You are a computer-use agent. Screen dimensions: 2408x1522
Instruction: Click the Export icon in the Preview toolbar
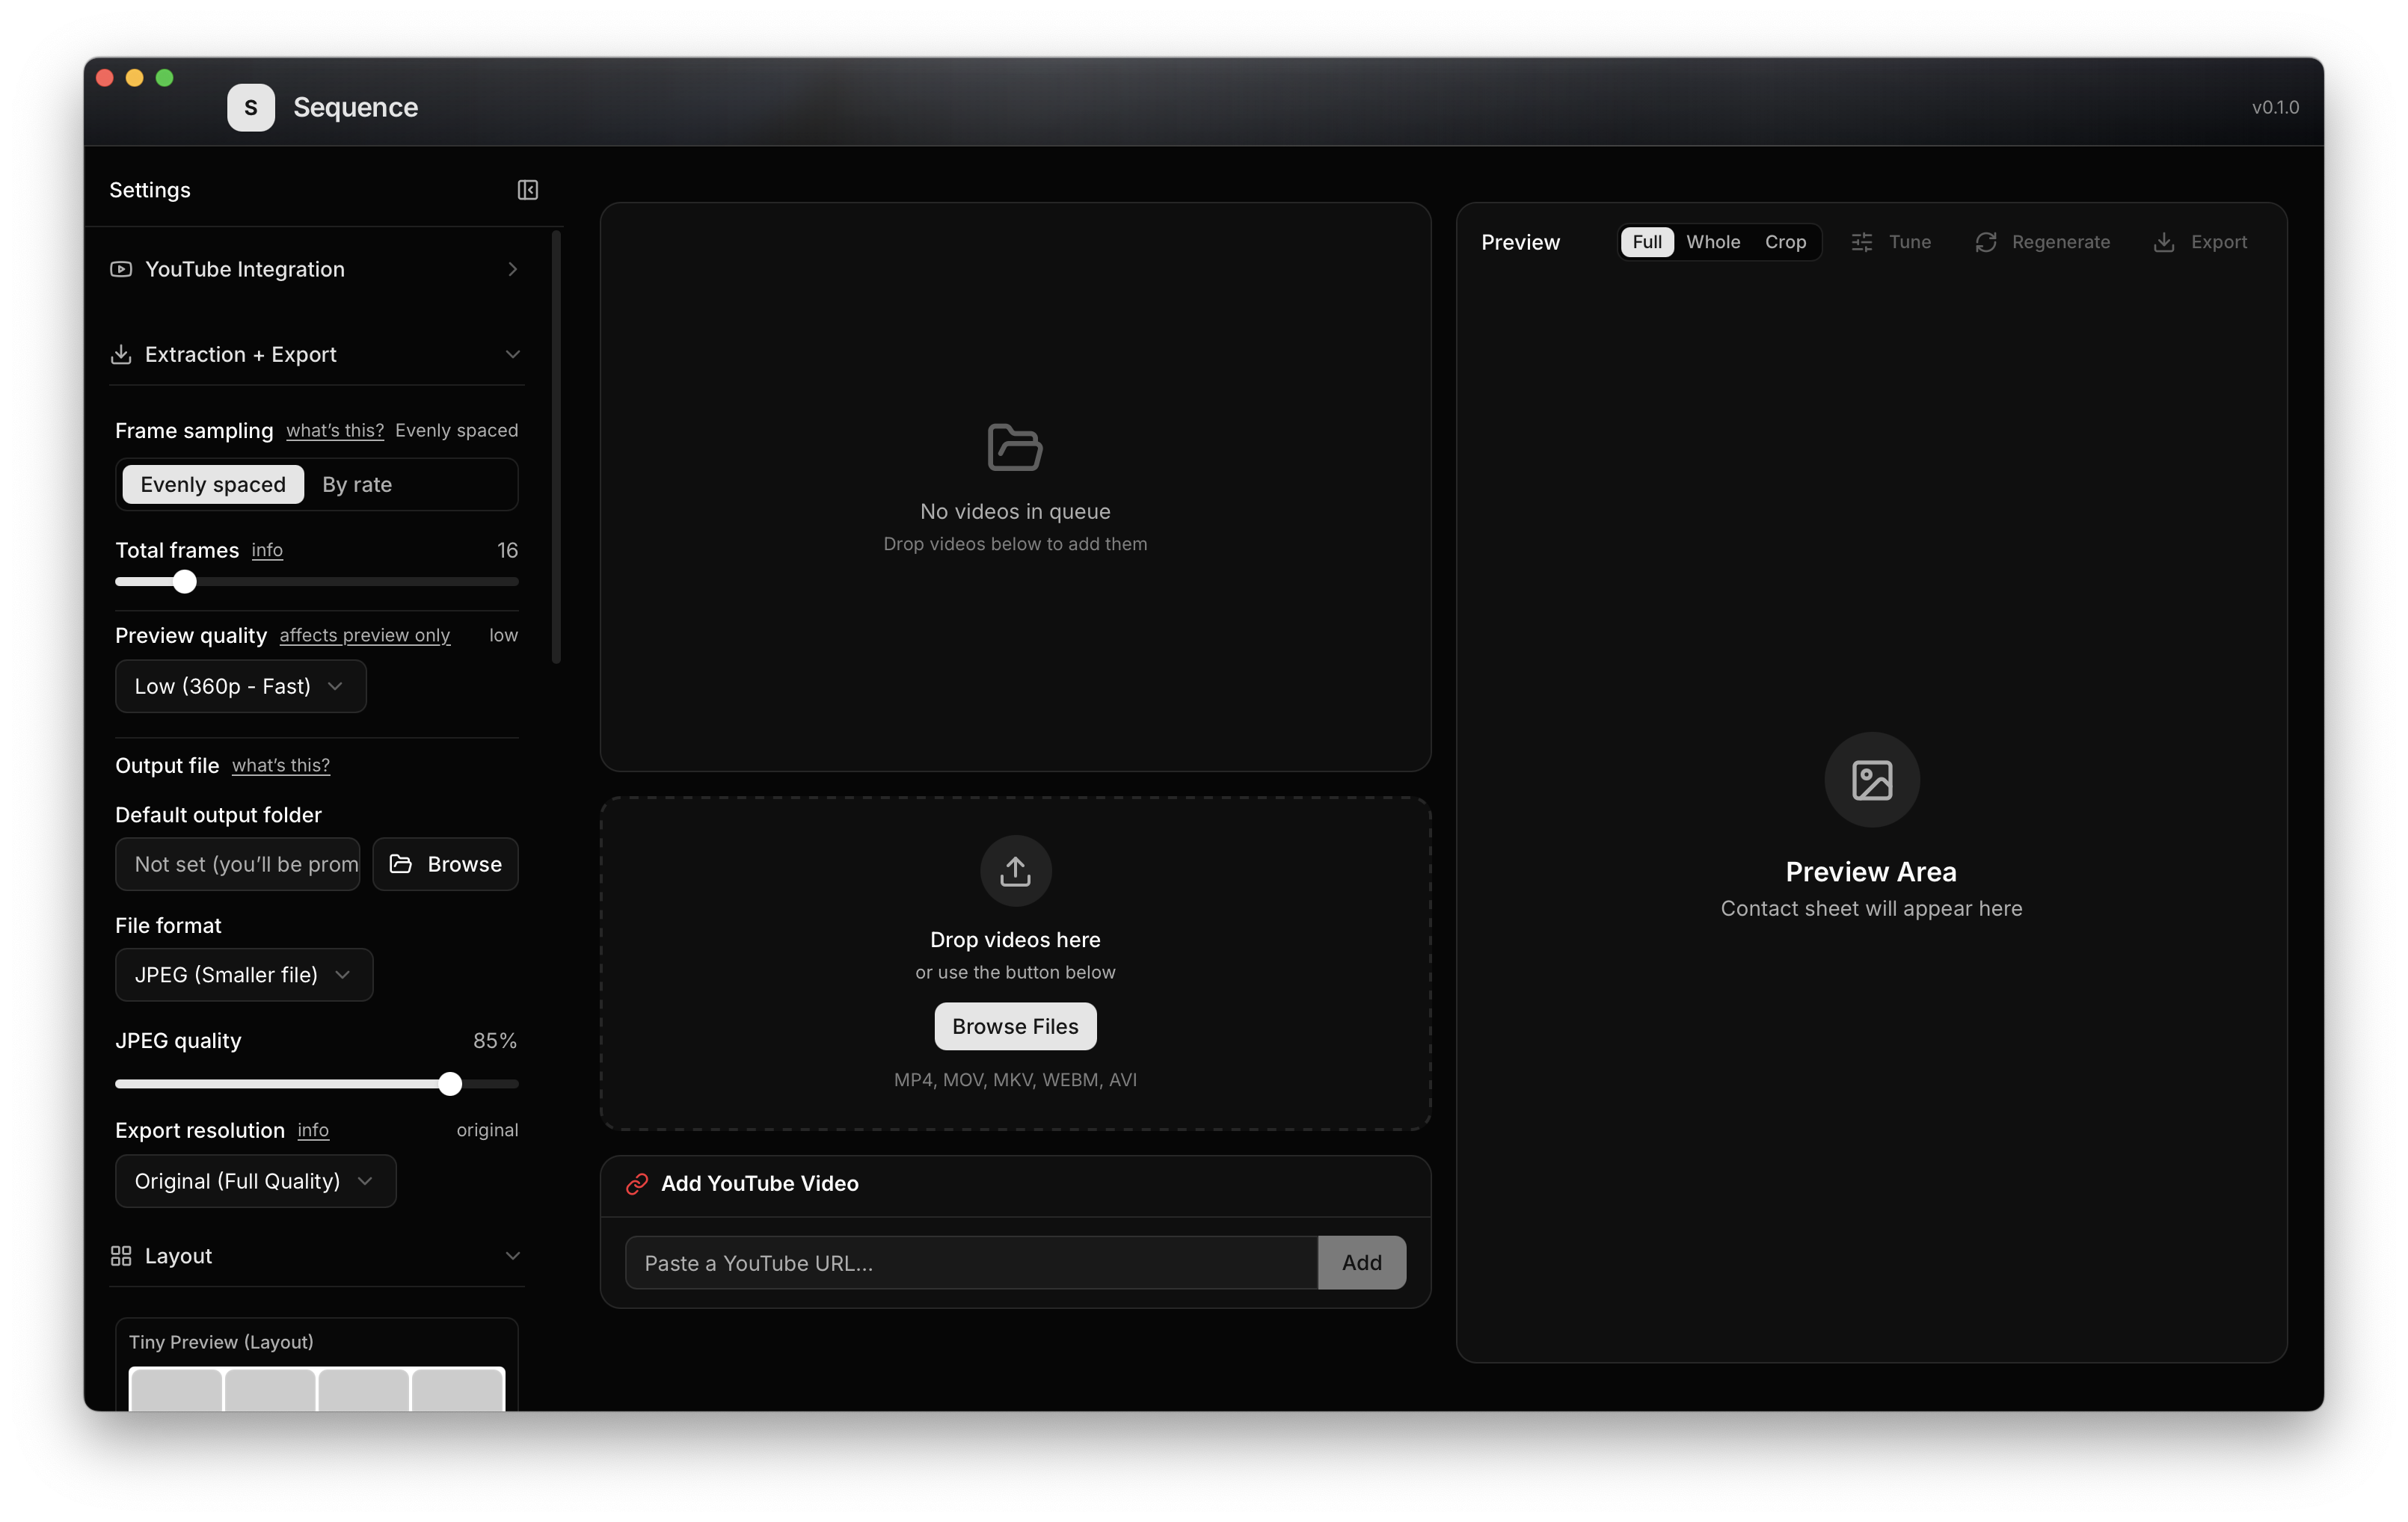(x=2165, y=242)
